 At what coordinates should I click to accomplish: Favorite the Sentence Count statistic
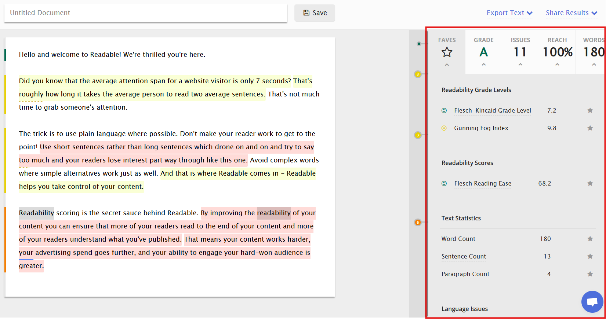(x=590, y=256)
